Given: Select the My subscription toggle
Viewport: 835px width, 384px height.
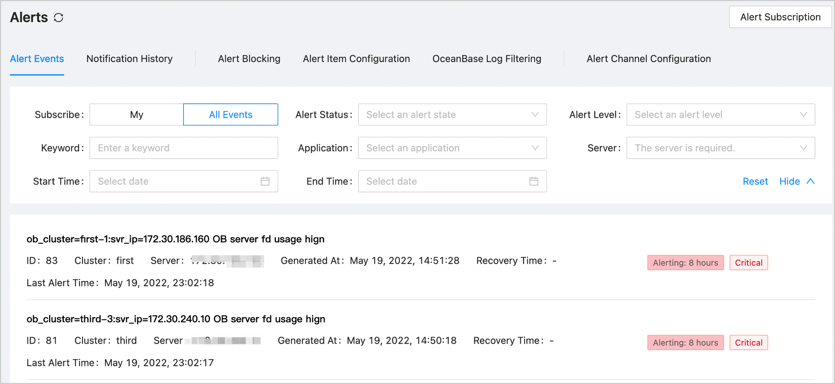Looking at the screenshot, I should (136, 115).
